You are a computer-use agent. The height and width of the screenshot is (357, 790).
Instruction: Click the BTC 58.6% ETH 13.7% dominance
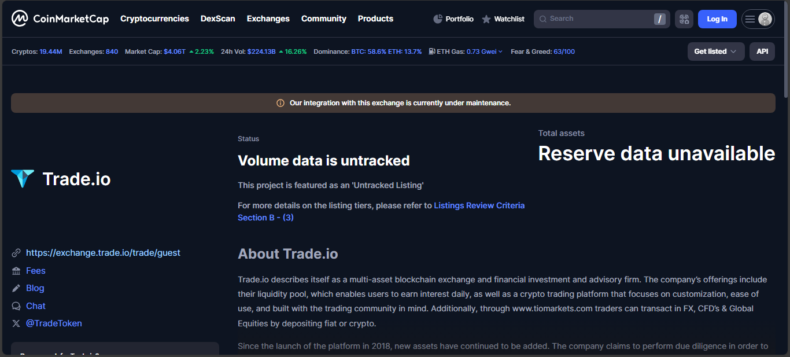click(386, 51)
